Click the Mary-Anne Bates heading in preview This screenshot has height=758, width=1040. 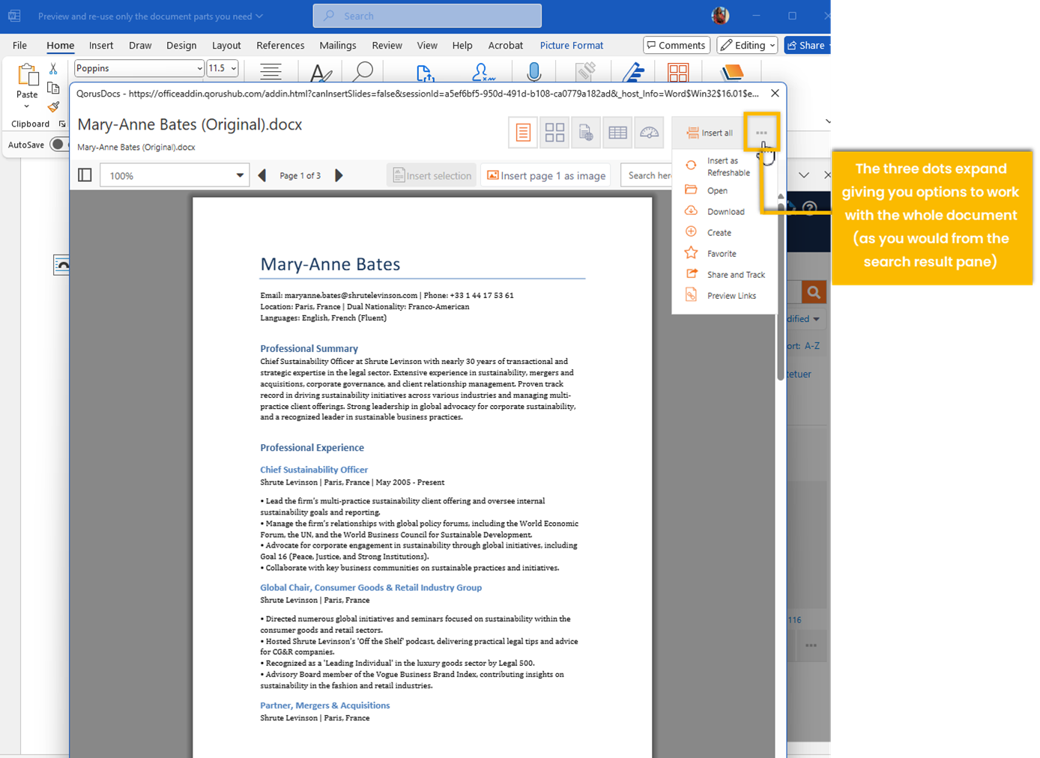330,264
